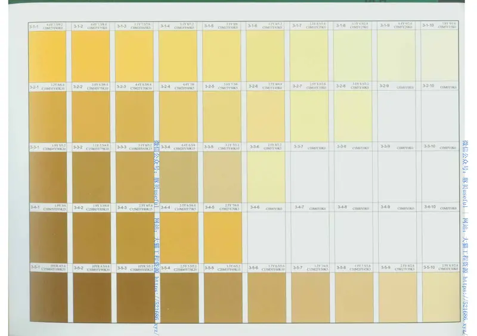This screenshot has height=336, width=477.
Task: Pick the beige swatch 3-5-8
Action: click(354, 297)
